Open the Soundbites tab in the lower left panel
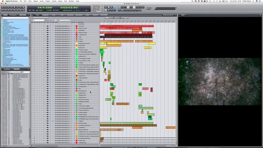263x148 pixels. pyautogui.click(x=7, y=69)
